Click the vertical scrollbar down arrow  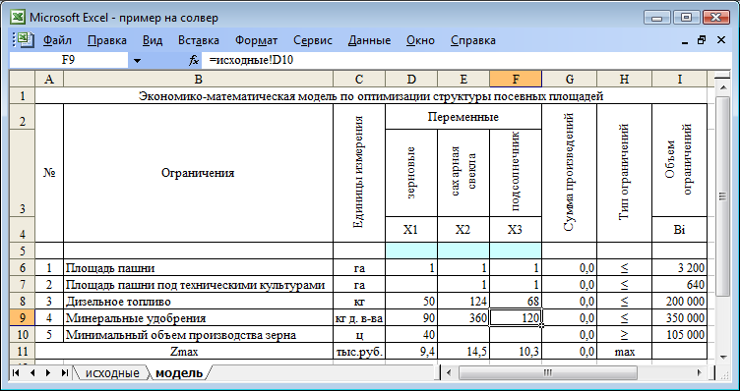pyautogui.click(x=722, y=357)
